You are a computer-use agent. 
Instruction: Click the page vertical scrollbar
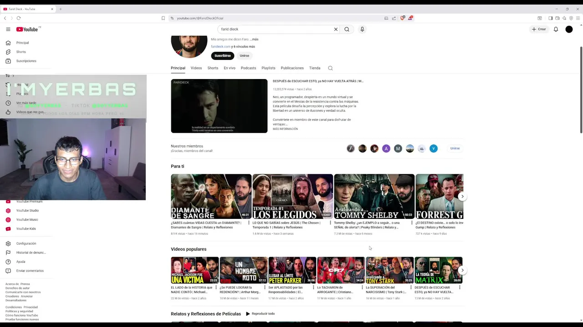click(581, 89)
